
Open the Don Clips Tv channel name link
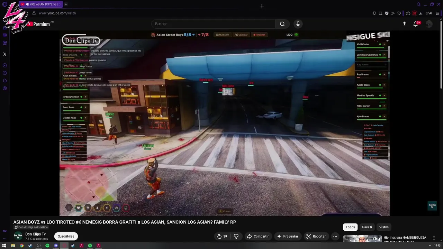(35, 234)
